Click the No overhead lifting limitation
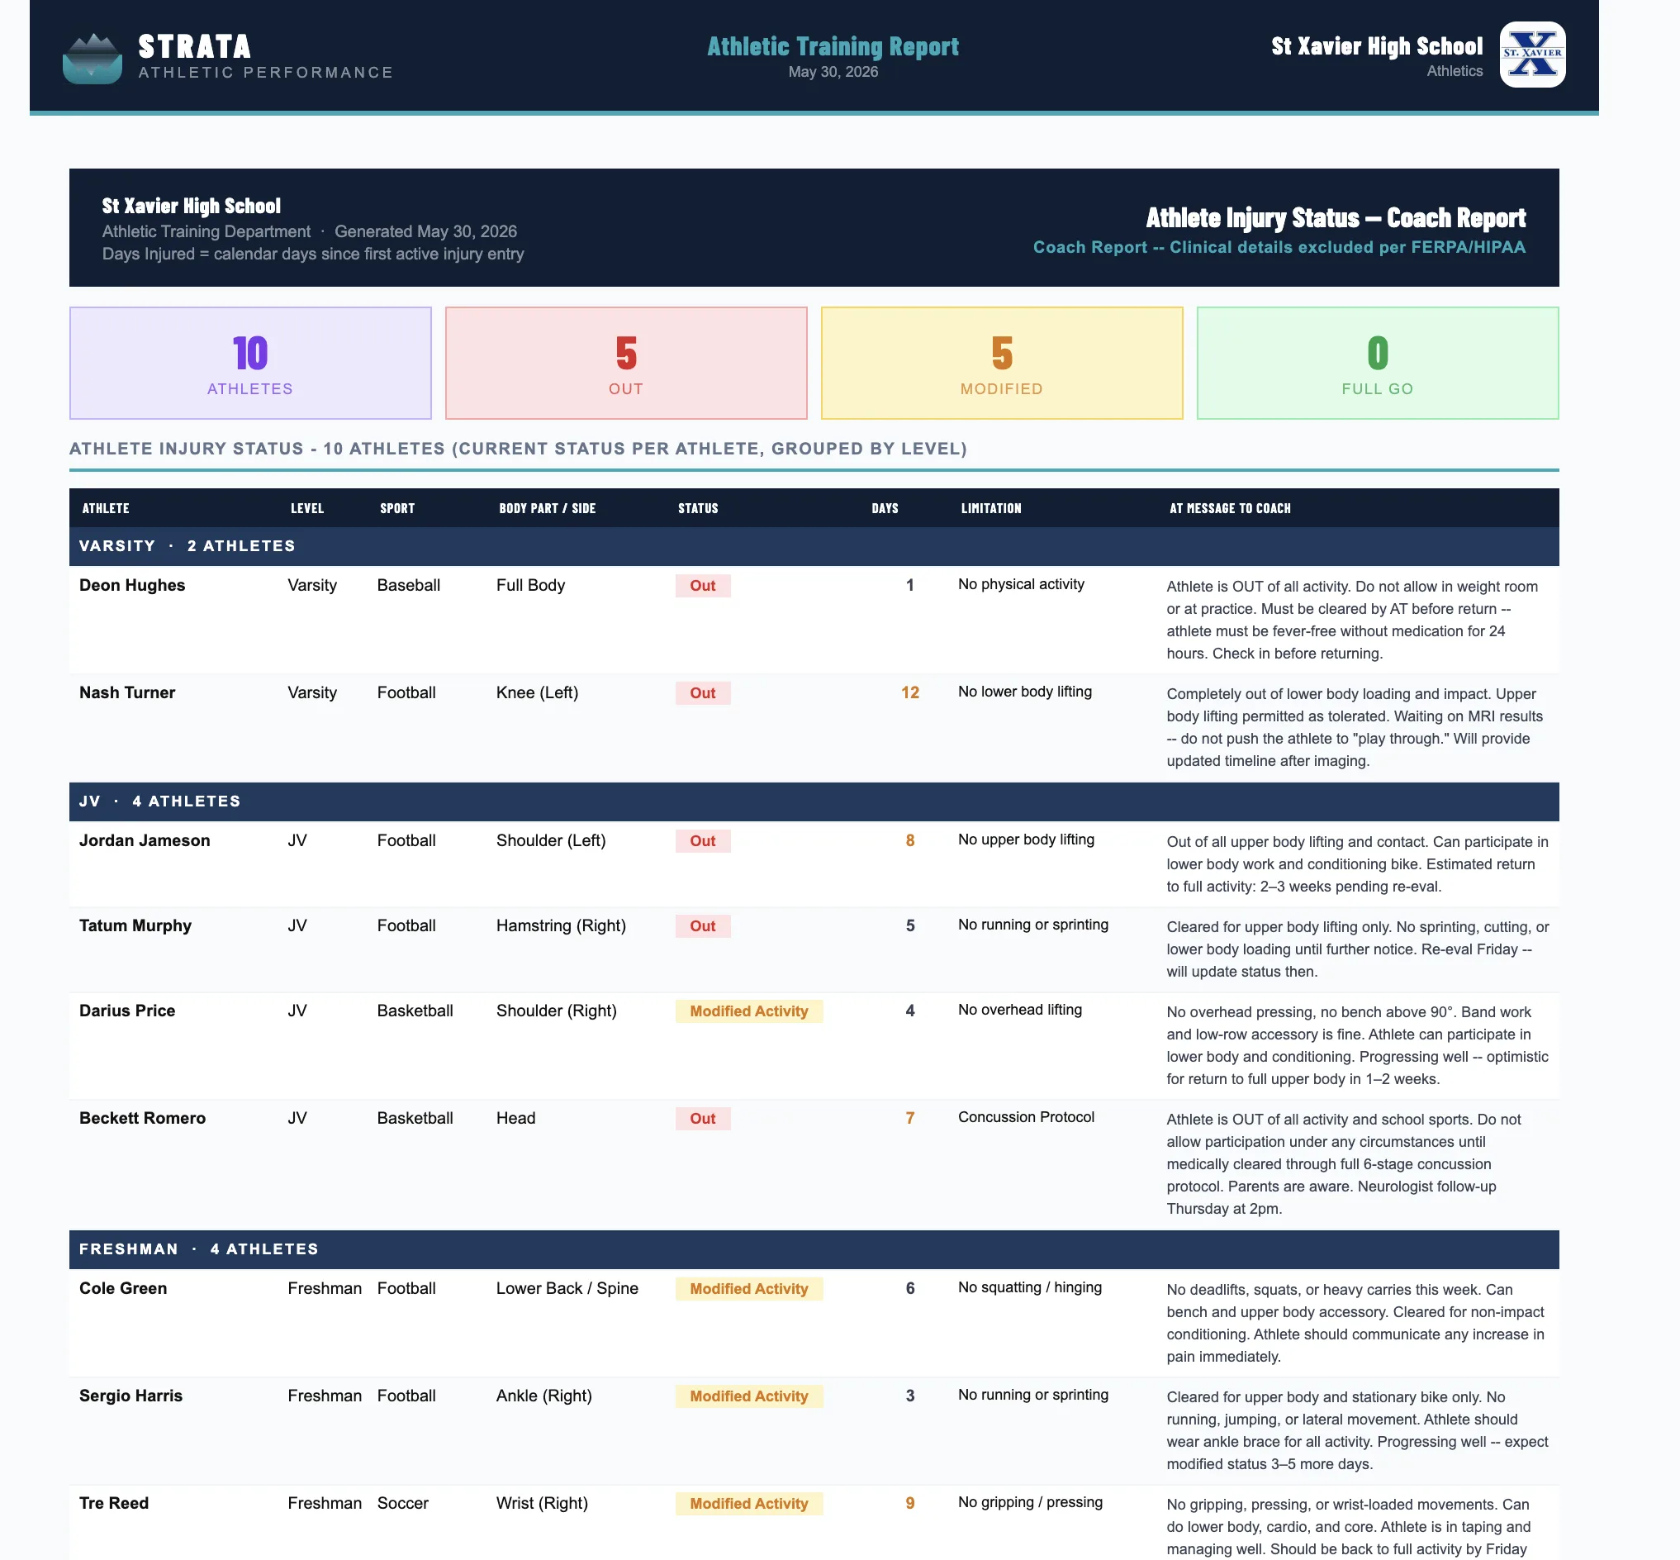 (1019, 1010)
